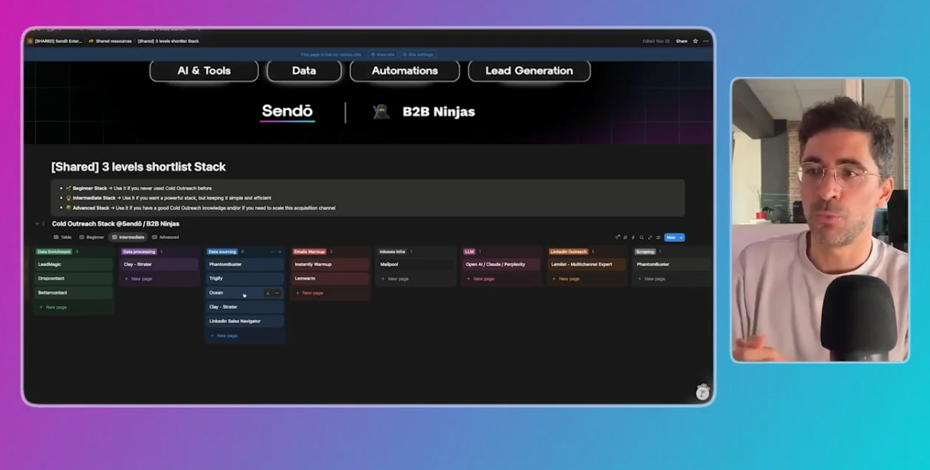Open the Lemlist - Multichannel Expert card
Image resolution: width=930 pixels, height=470 pixels.
(587, 264)
